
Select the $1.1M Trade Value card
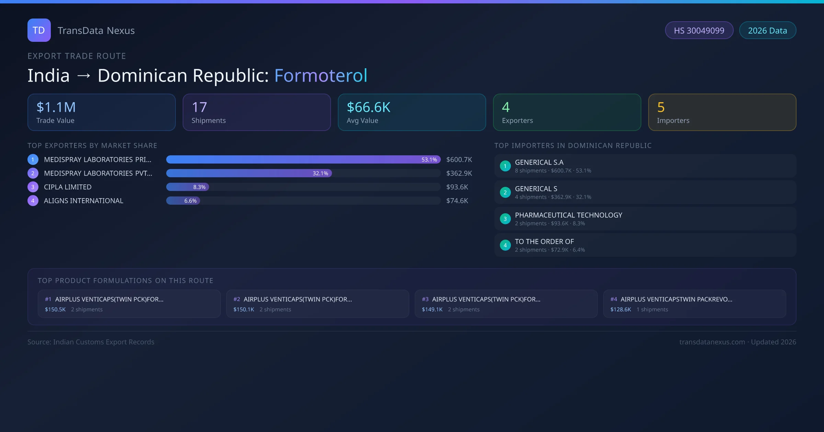(x=101, y=112)
